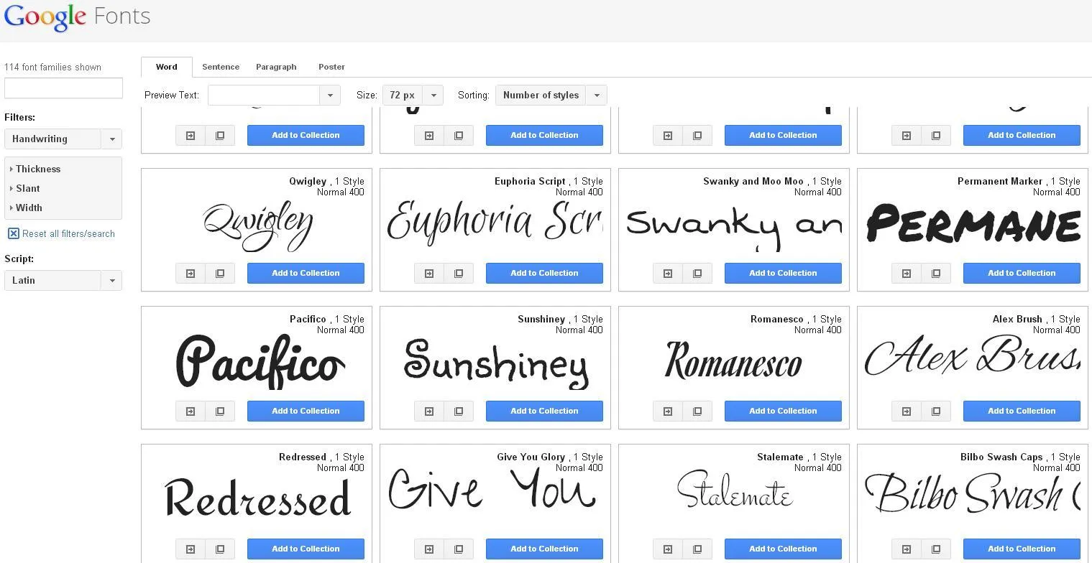Click the Pop-out icon on the Romanesco card

[x=697, y=411]
